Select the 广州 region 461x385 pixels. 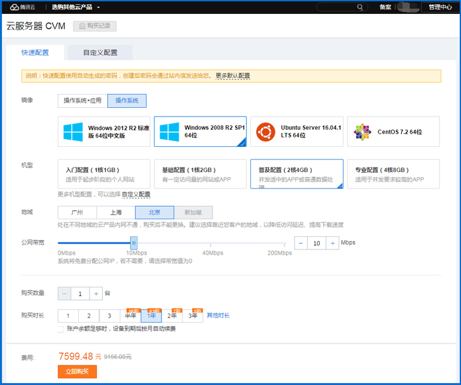tap(77, 212)
